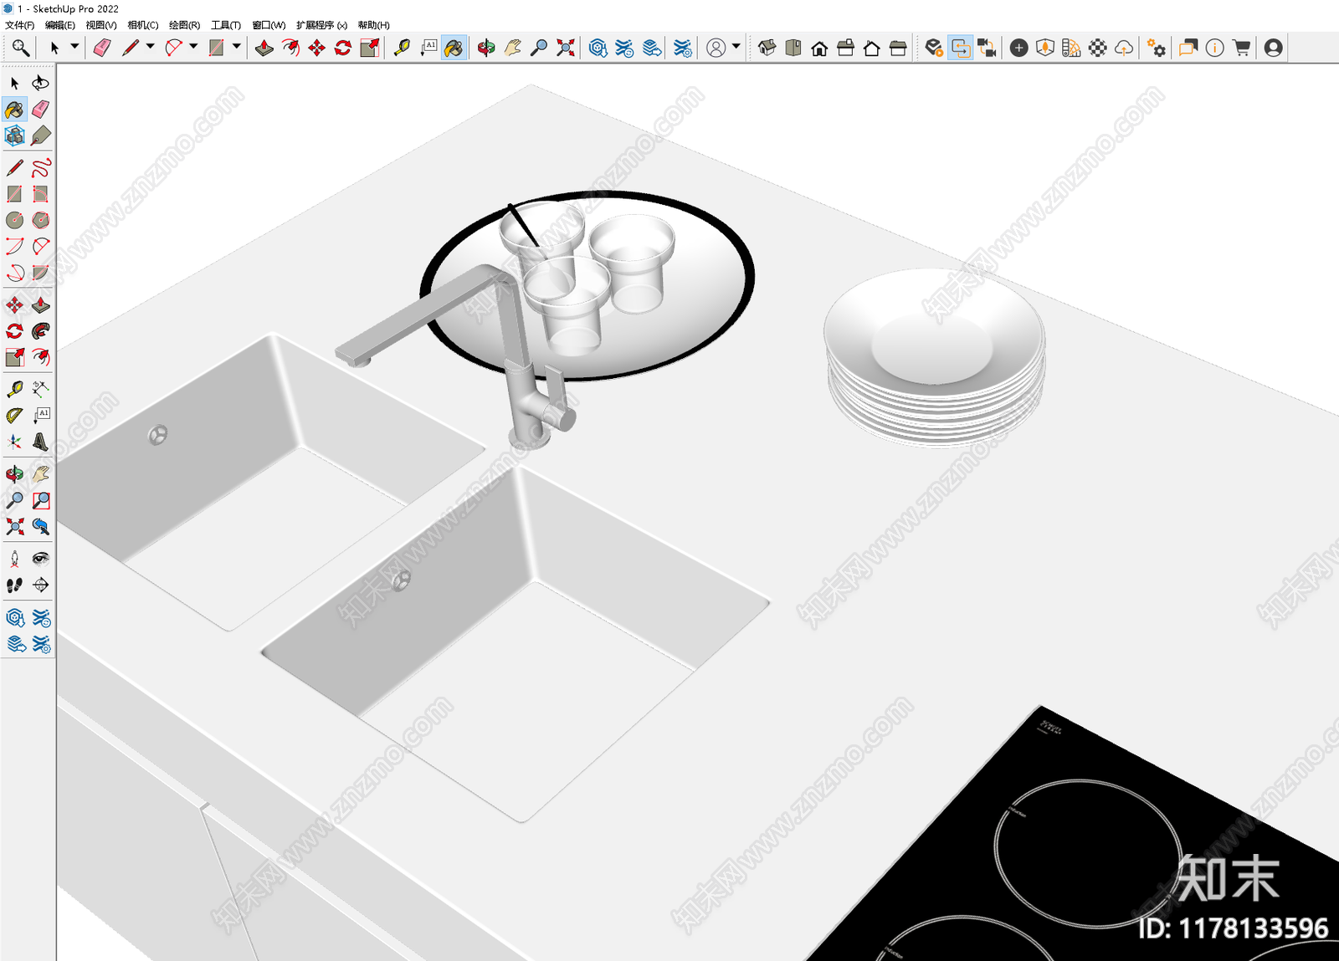Select the 3D Text tool in left toolbar

(40, 442)
